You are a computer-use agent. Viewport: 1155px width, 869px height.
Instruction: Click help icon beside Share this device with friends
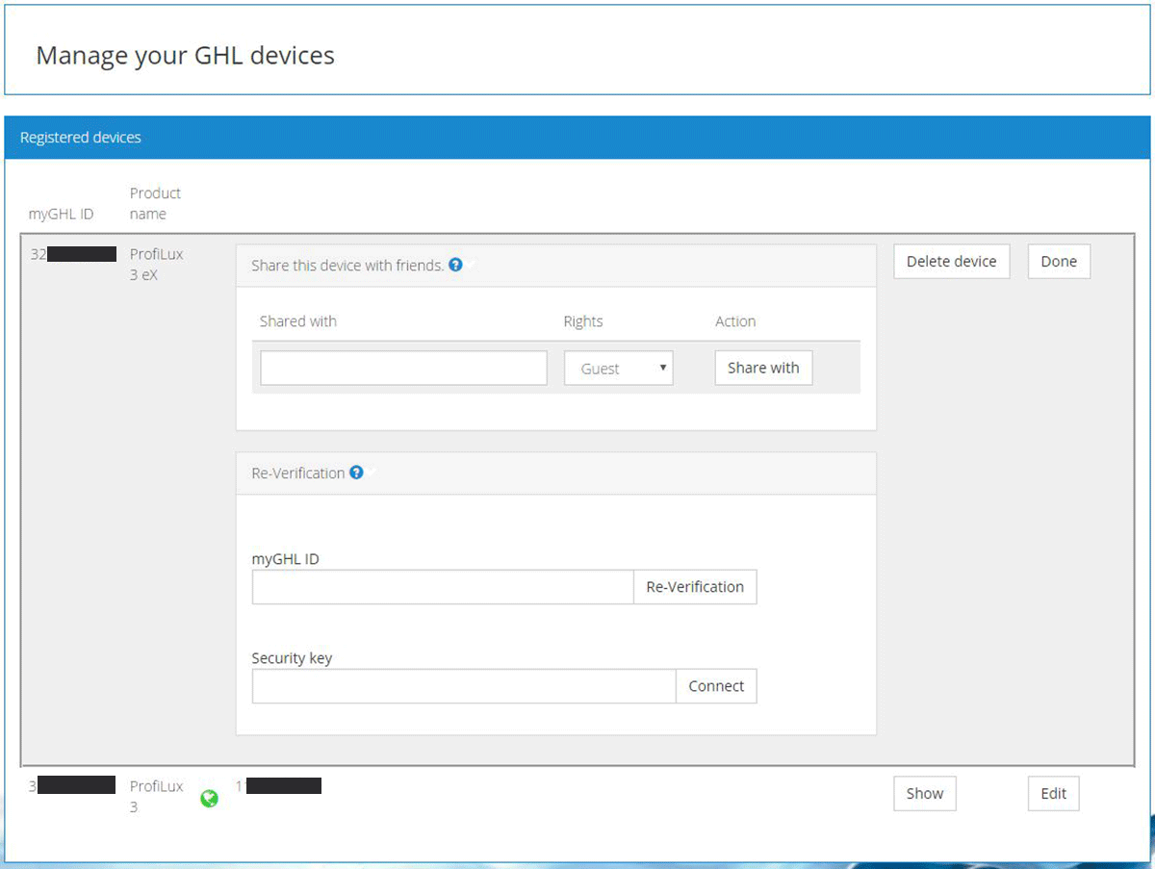click(456, 265)
